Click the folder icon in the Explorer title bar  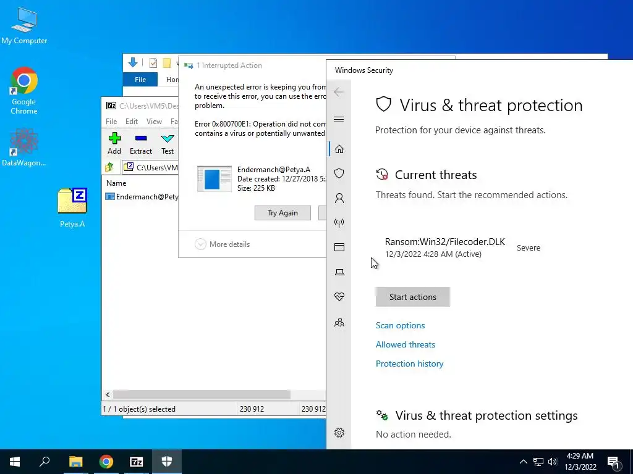167,62
